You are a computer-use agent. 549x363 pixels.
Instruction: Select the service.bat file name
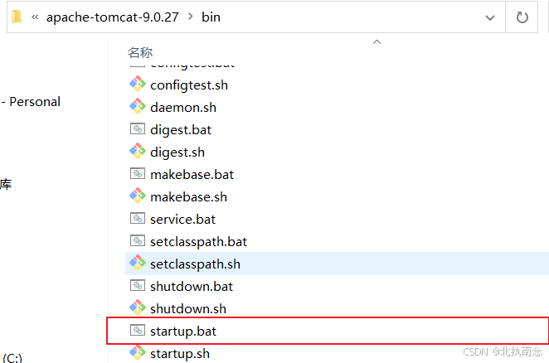[x=182, y=219]
